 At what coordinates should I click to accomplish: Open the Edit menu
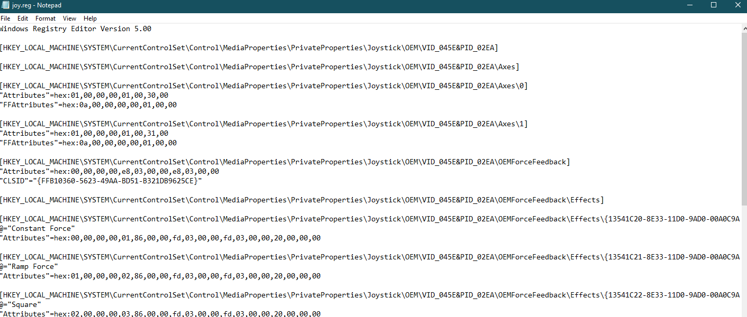pyautogui.click(x=23, y=18)
